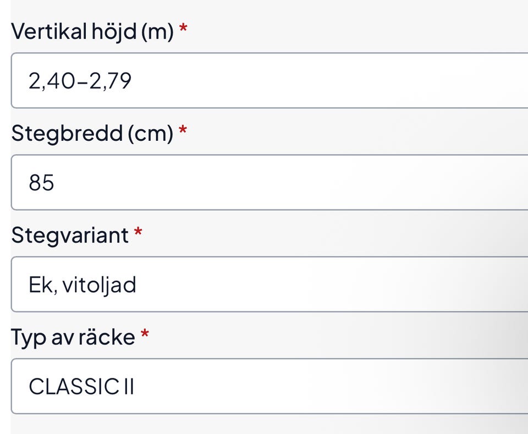This screenshot has width=528, height=434.
Task: Click the 'Ek, vitoljad' selected value
Action: pos(82,285)
